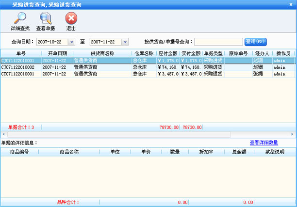Click the 商品名称 column header in details
This screenshot has width=297, height=207.
69,152
